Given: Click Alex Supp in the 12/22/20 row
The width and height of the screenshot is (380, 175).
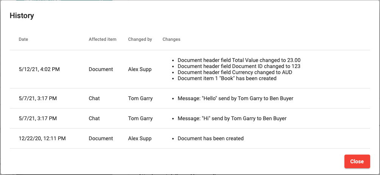Looking at the screenshot, I should pyautogui.click(x=140, y=139).
